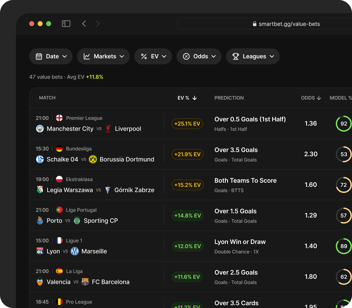Click the Poland flag for Ekstraklasa
Image resolution: width=352 pixels, height=308 pixels.
(x=59, y=179)
